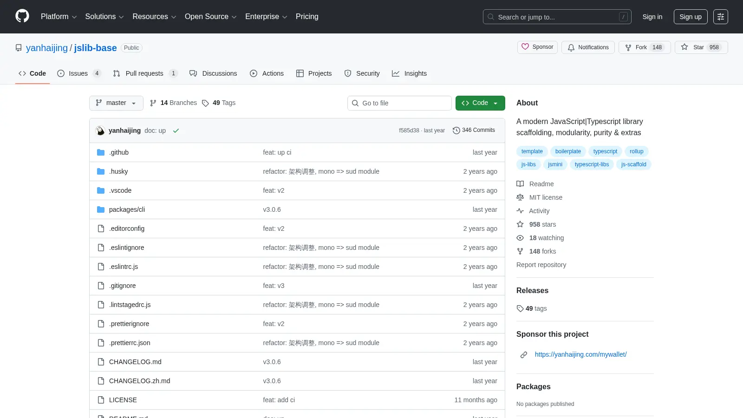Click the .vscode folder icon
The width and height of the screenshot is (743, 418).
tap(101, 190)
